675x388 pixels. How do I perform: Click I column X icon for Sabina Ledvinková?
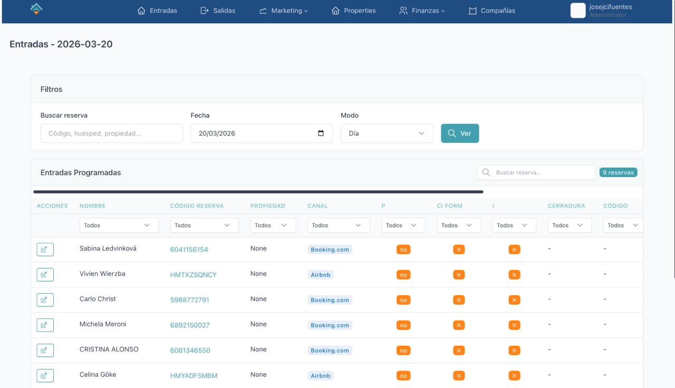(x=514, y=249)
